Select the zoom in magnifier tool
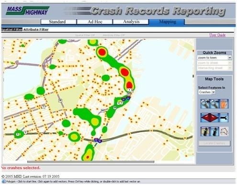Viewport: 237px width, 185px height. pyautogui.click(x=205, y=104)
